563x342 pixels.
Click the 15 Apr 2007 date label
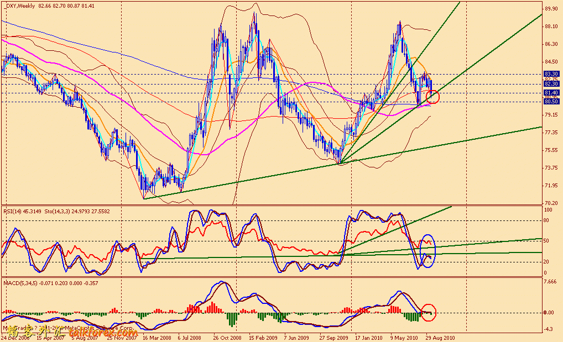click(51, 338)
